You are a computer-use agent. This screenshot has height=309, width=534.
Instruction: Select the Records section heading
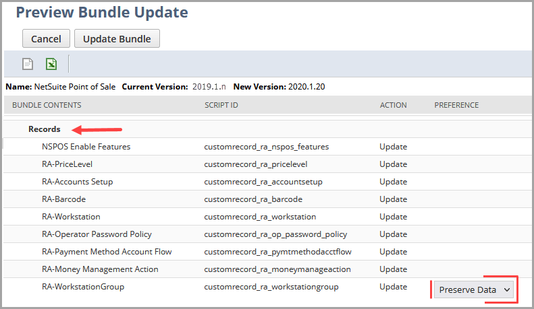[x=45, y=129]
